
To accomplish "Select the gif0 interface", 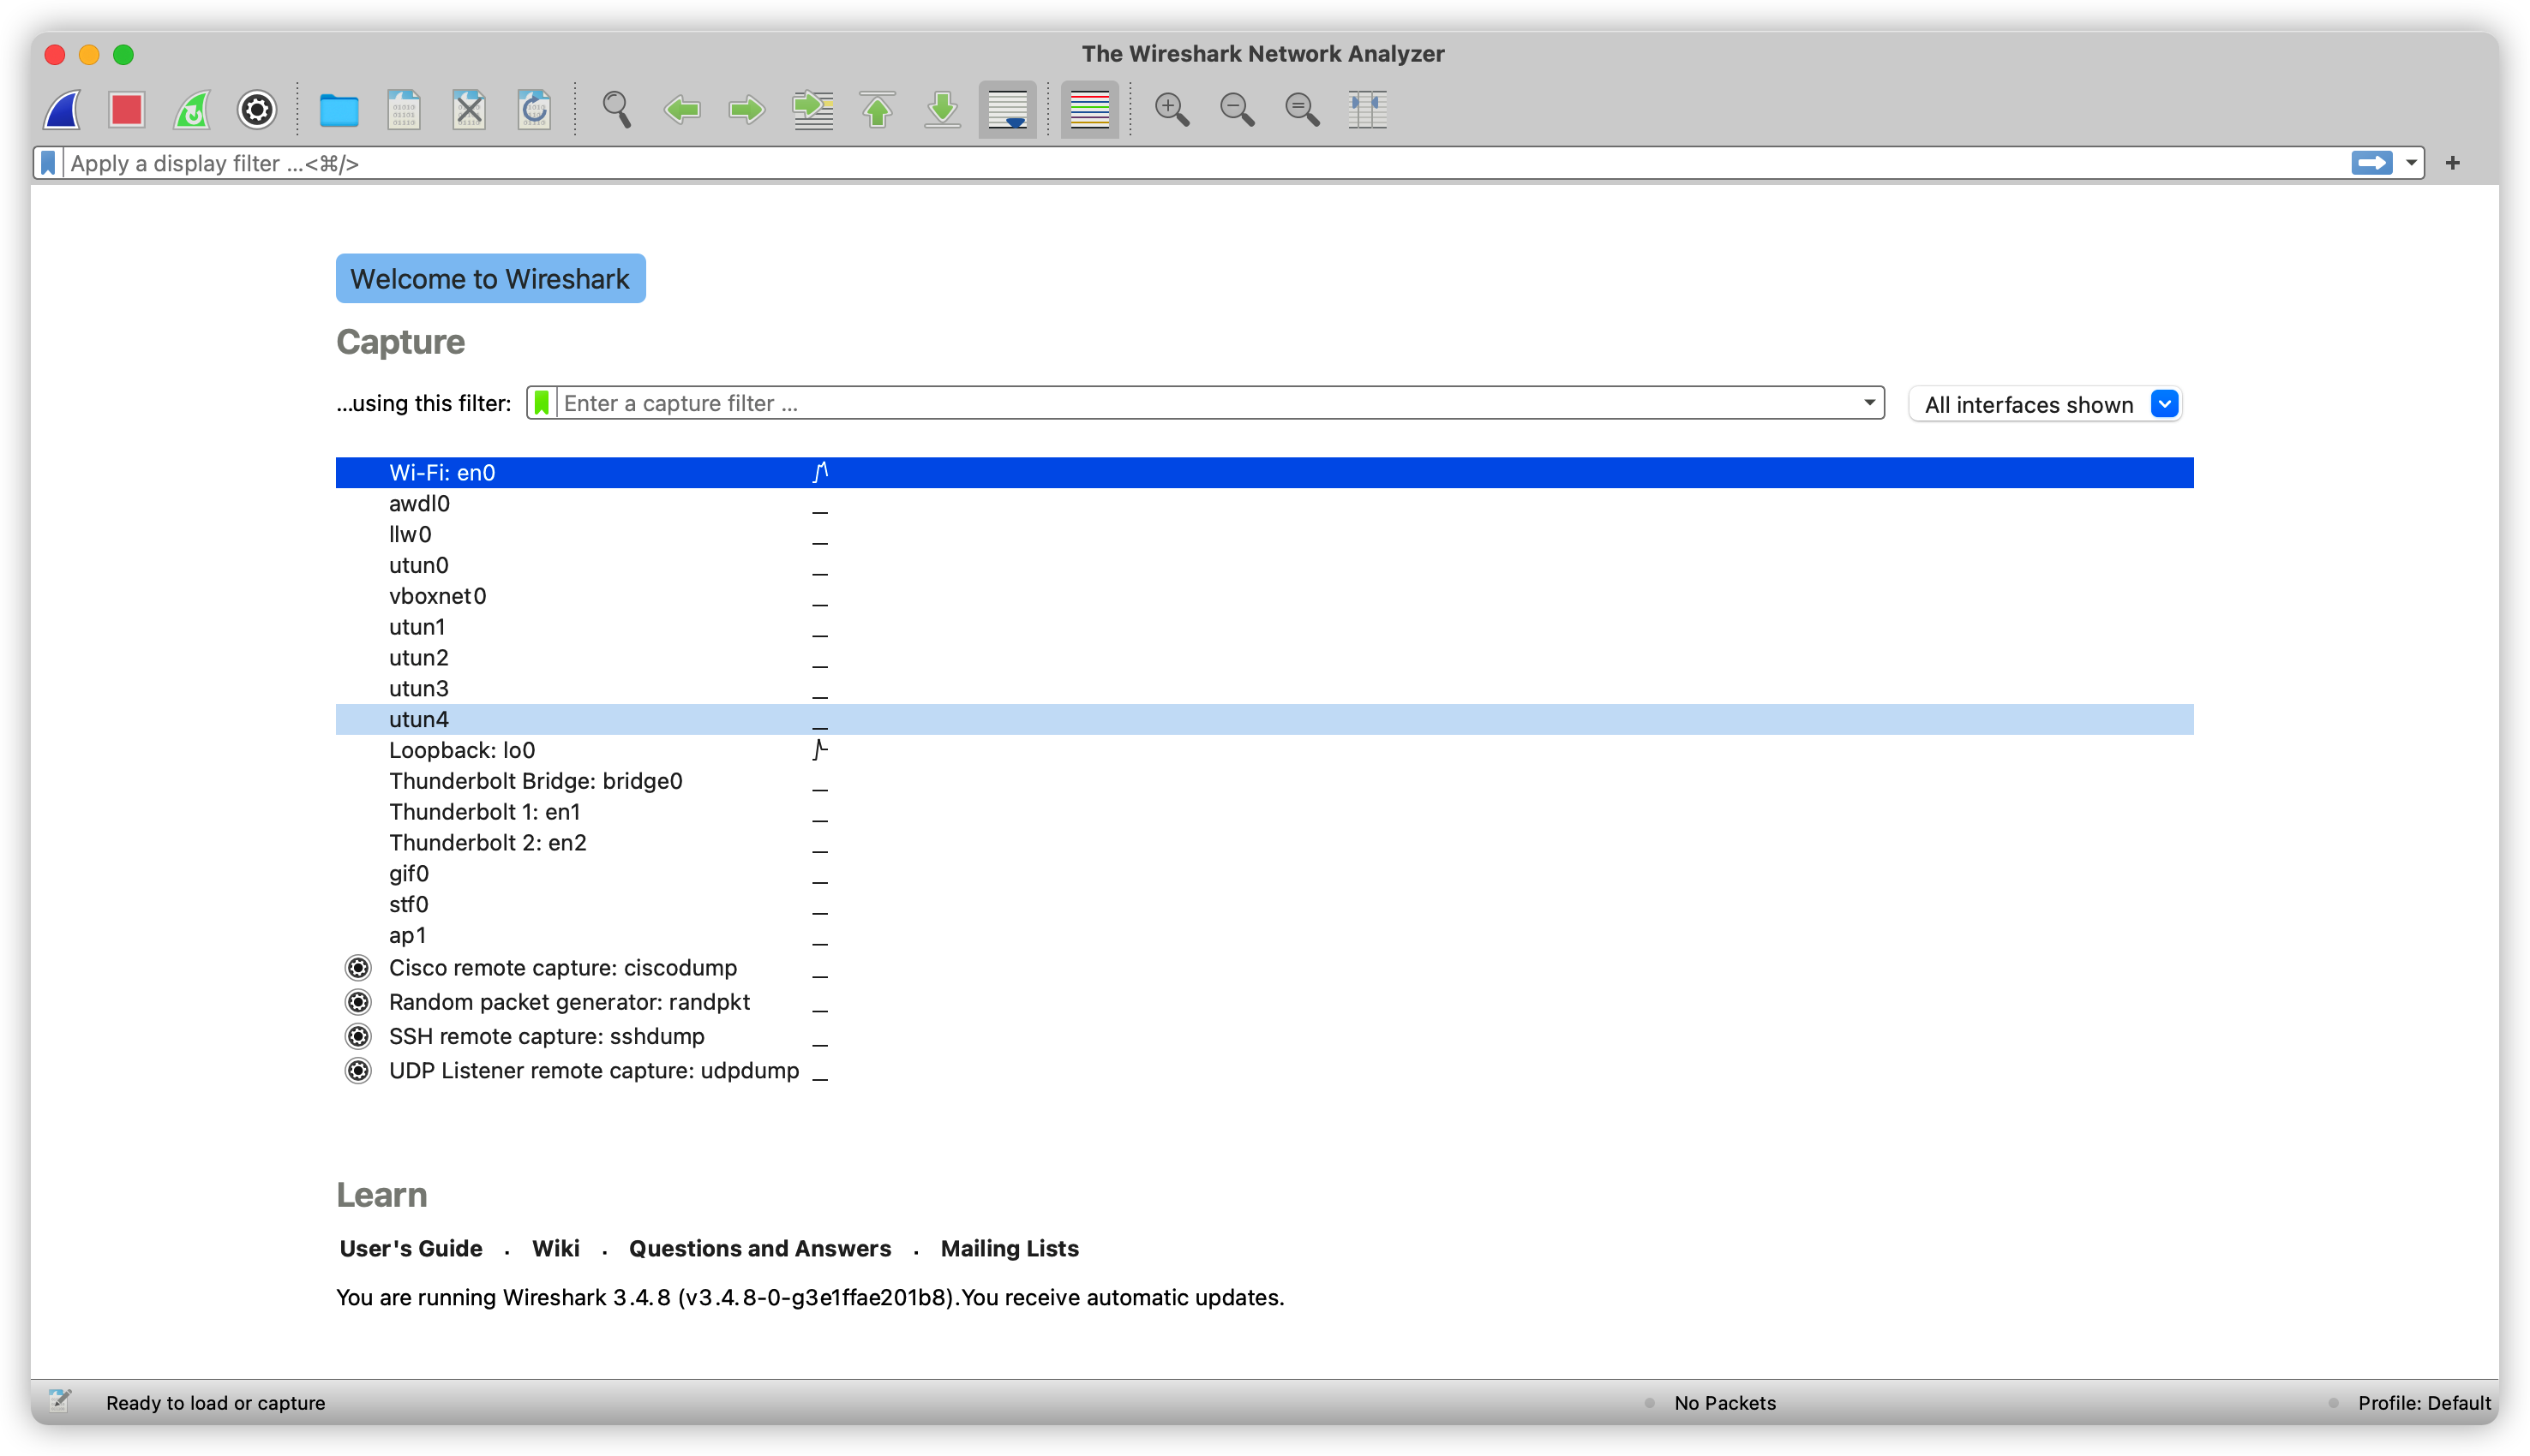I will pos(1264,874).
